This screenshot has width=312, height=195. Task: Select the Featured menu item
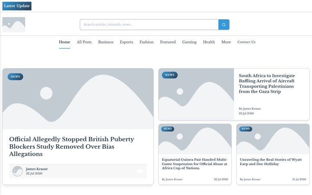coord(168,42)
